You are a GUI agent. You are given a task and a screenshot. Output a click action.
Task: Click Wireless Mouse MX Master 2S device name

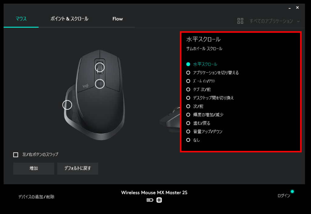pos(154,192)
